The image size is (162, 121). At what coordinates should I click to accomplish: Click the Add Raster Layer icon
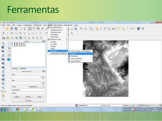[3, 47]
